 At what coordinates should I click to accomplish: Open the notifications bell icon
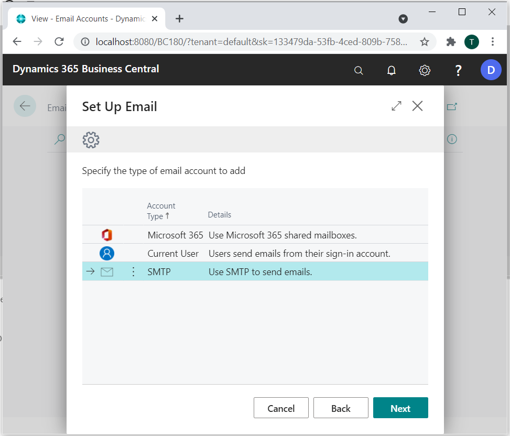pyautogui.click(x=392, y=70)
